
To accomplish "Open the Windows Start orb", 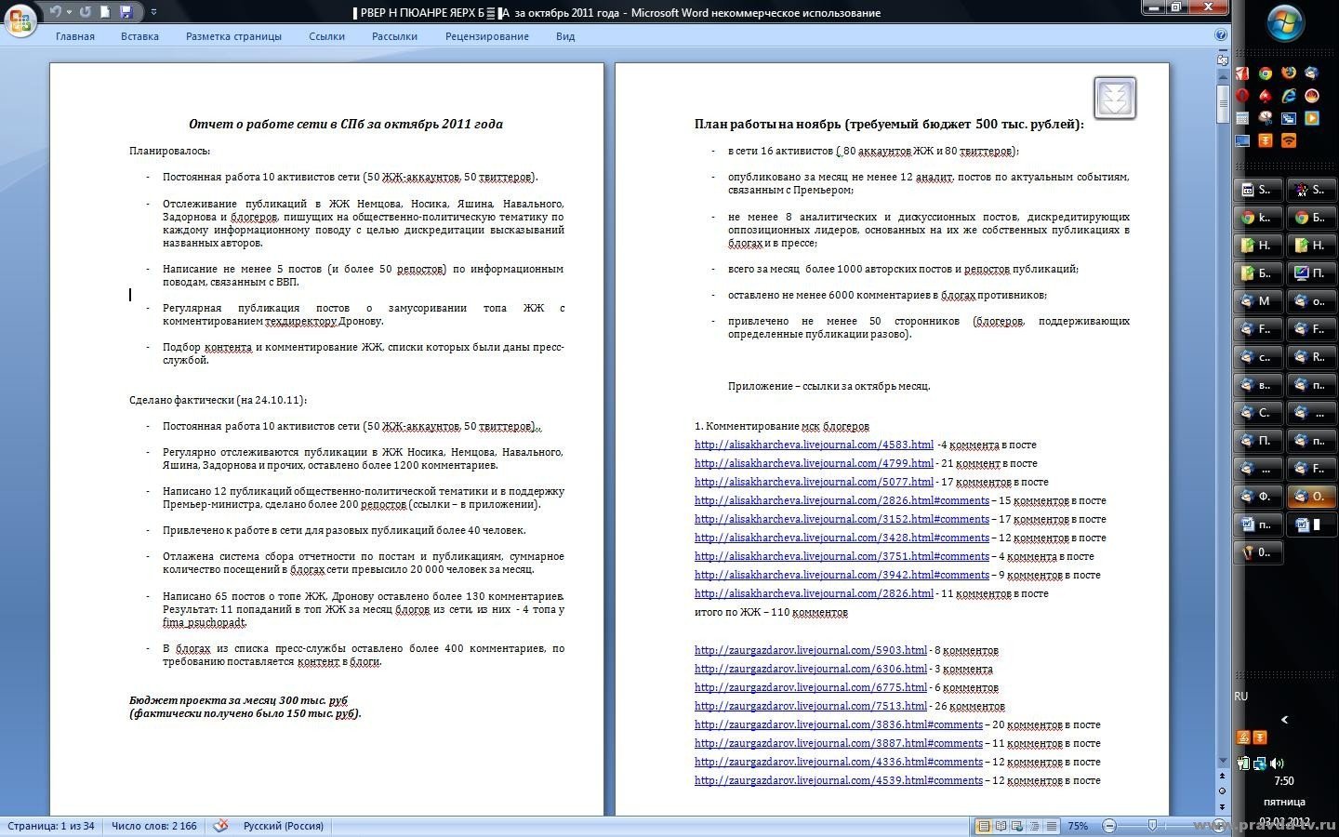I will [1285, 22].
